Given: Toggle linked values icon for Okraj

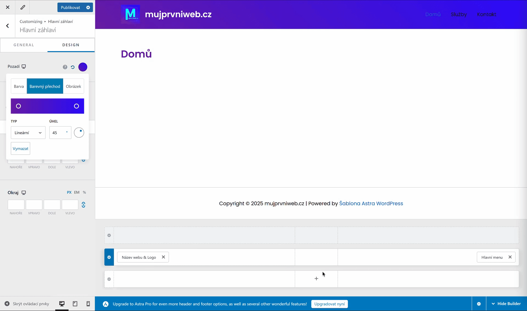Looking at the screenshot, I should tap(83, 205).
